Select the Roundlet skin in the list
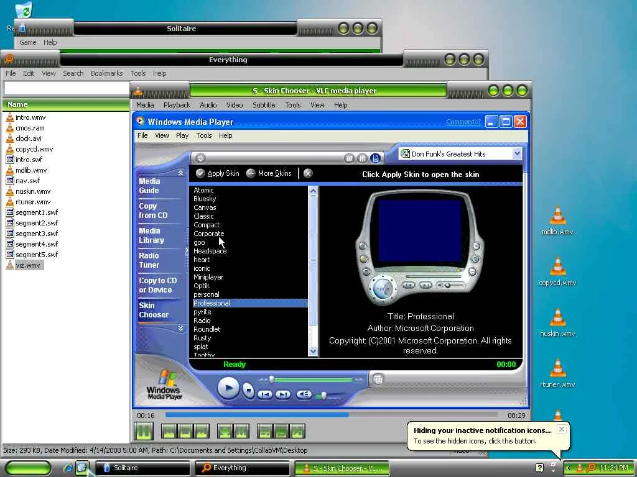 pyautogui.click(x=207, y=329)
